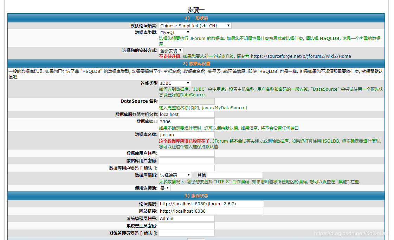The width and height of the screenshot is (394, 240).
Task: Click the bold HSQLDB text in hint
Action: [329, 39]
